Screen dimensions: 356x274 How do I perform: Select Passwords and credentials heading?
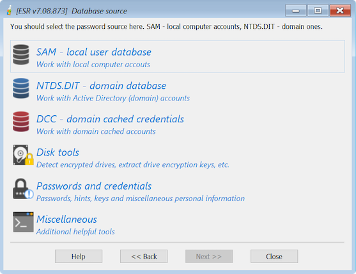(94, 186)
